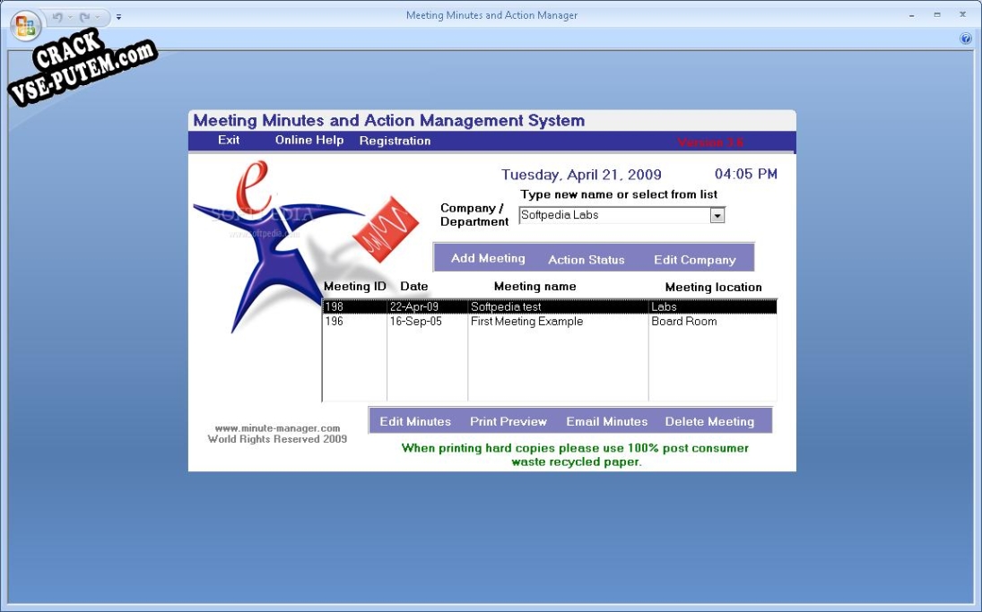Click the 22-Apr-09 date cell
The image size is (982, 612).
(x=427, y=306)
